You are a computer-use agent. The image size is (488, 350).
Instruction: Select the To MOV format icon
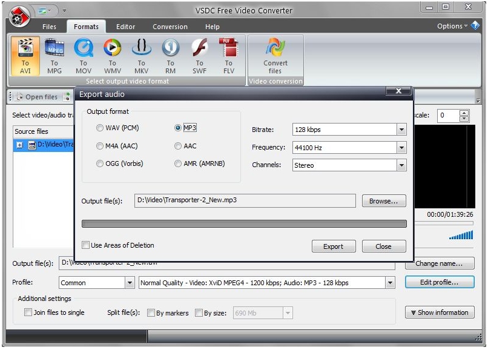pyautogui.click(x=83, y=56)
